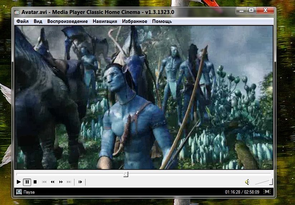The width and height of the screenshot is (295, 205).
Task: Click the volume slider handle
Action: pyautogui.click(x=271, y=182)
